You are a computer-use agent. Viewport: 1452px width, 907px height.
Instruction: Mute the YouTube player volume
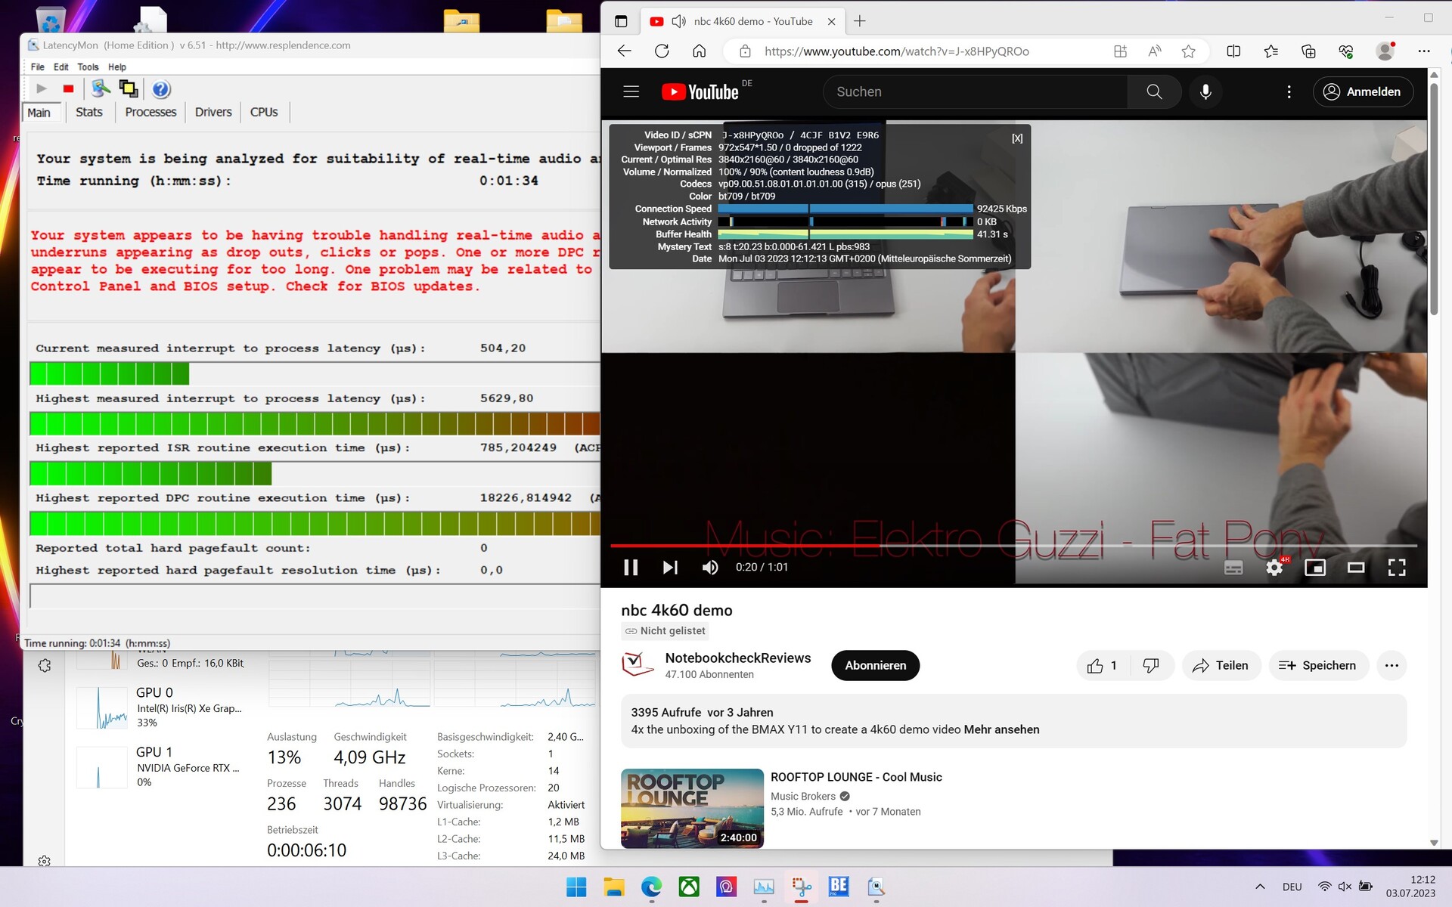coord(710,567)
